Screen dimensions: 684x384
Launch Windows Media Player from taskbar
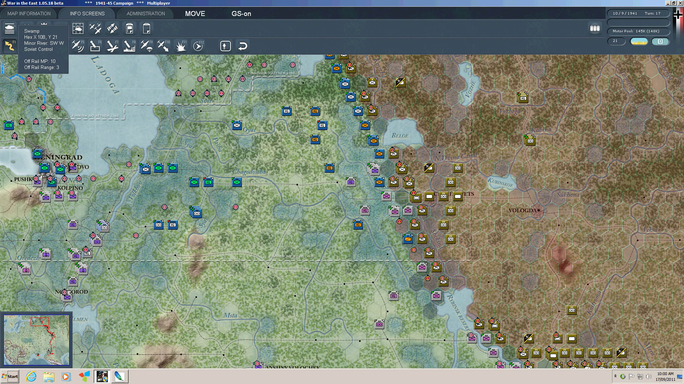pyautogui.click(x=66, y=376)
